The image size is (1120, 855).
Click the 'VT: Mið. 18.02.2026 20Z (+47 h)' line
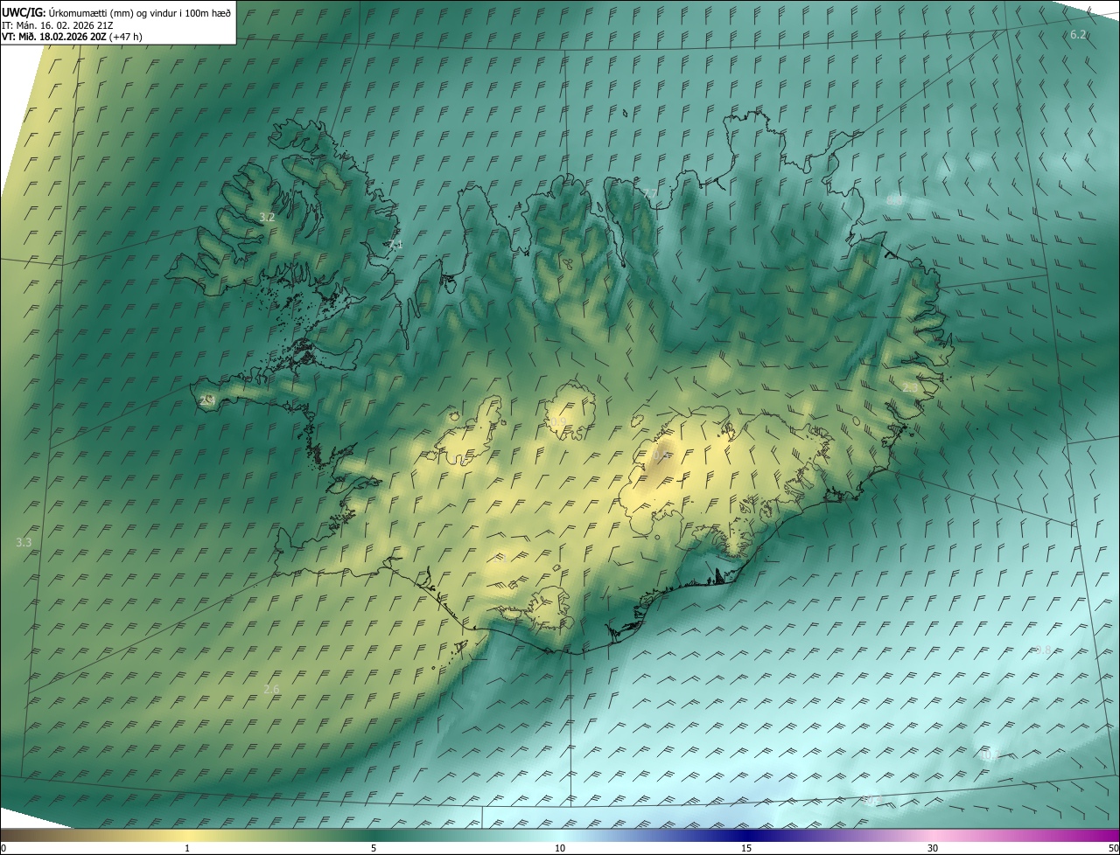coord(72,37)
